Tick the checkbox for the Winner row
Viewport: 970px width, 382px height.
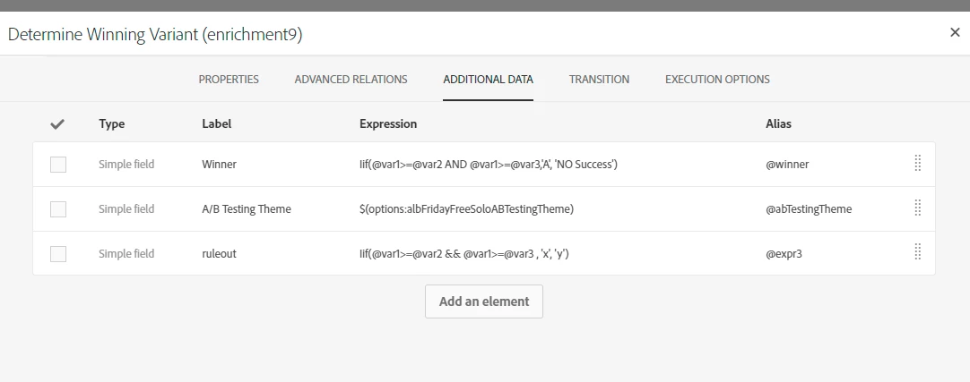click(58, 164)
